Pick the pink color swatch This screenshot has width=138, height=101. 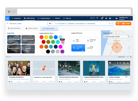click(62, 42)
